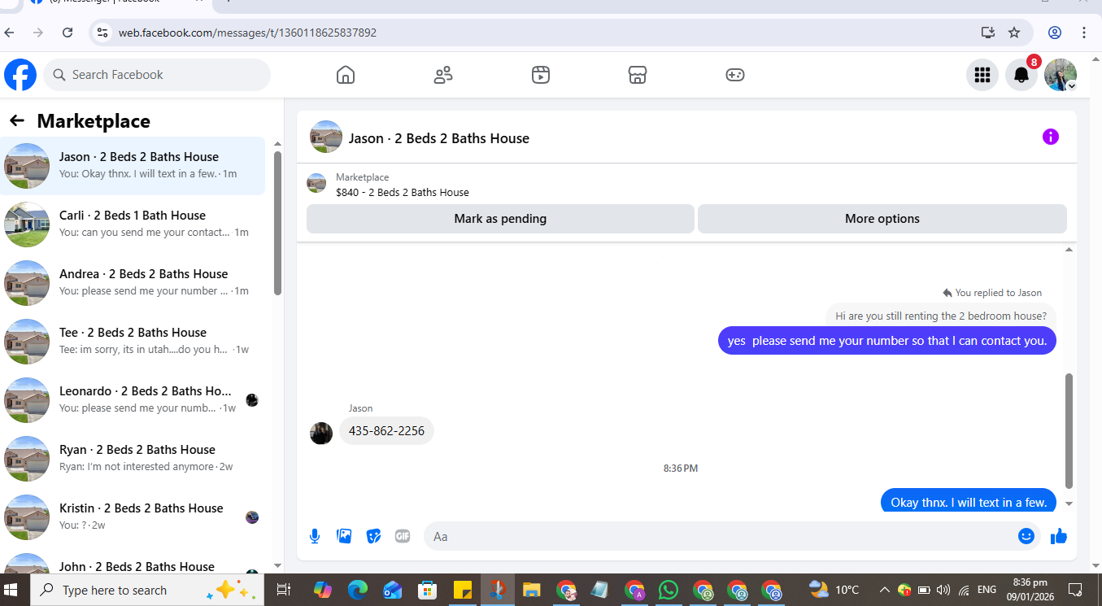Viewport: 1102px width, 606px height.
Task: Open the Chrome profile icon
Action: click(1055, 33)
